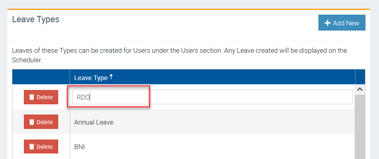Click the trash icon beside BNI
This screenshot has height=159, width=379.
click(x=31, y=146)
